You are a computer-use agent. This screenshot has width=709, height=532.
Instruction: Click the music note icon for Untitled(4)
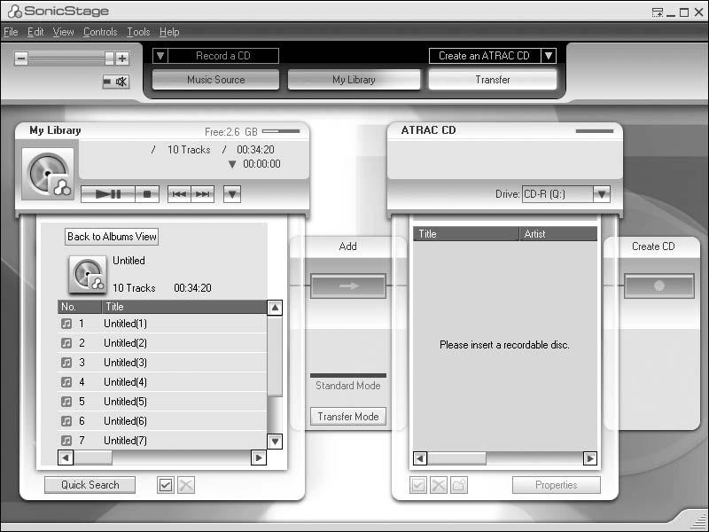pos(66,382)
